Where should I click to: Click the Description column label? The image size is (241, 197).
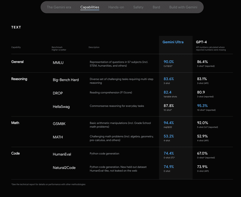(94, 47)
